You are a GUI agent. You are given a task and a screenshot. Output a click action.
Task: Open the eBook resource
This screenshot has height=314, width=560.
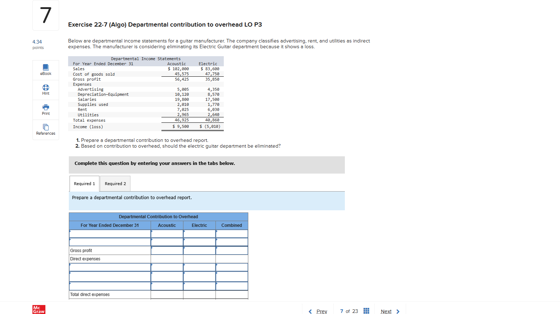click(x=46, y=70)
